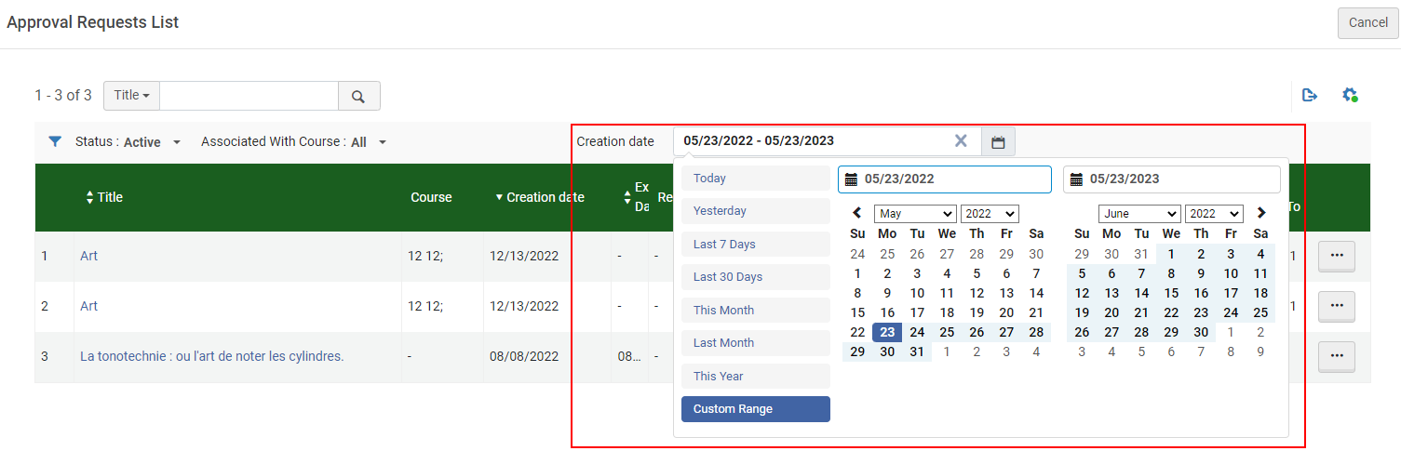Screen dimensions: 1401x451
Task: Go to previous month with left arrow
Action: (857, 213)
